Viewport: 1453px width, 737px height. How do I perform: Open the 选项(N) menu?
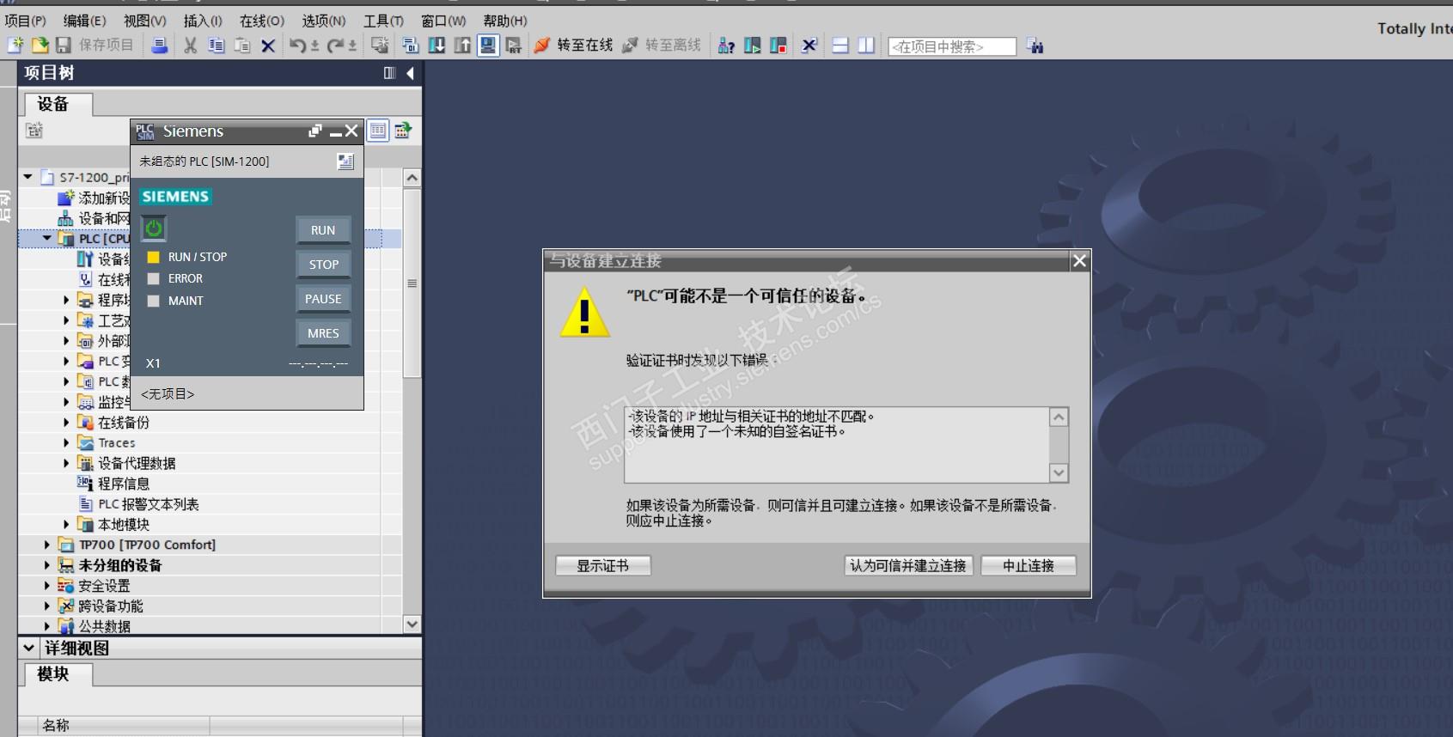pos(324,21)
